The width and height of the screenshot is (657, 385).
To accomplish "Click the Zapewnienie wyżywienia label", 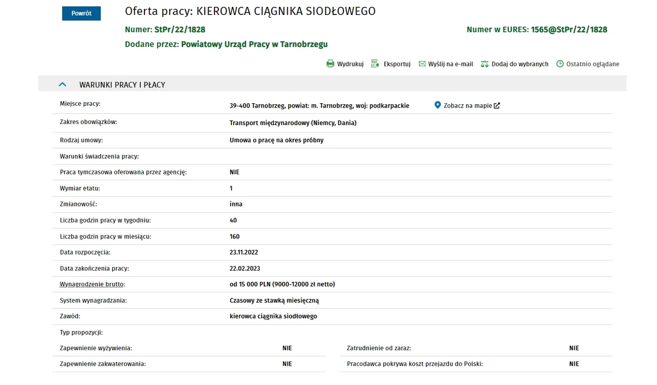I will pos(96,348).
